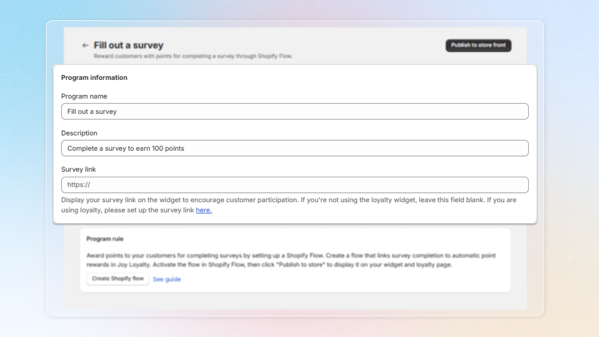Focus the Program name input field
This screenshot has height=337, width=599.
(x=295, y=111)
